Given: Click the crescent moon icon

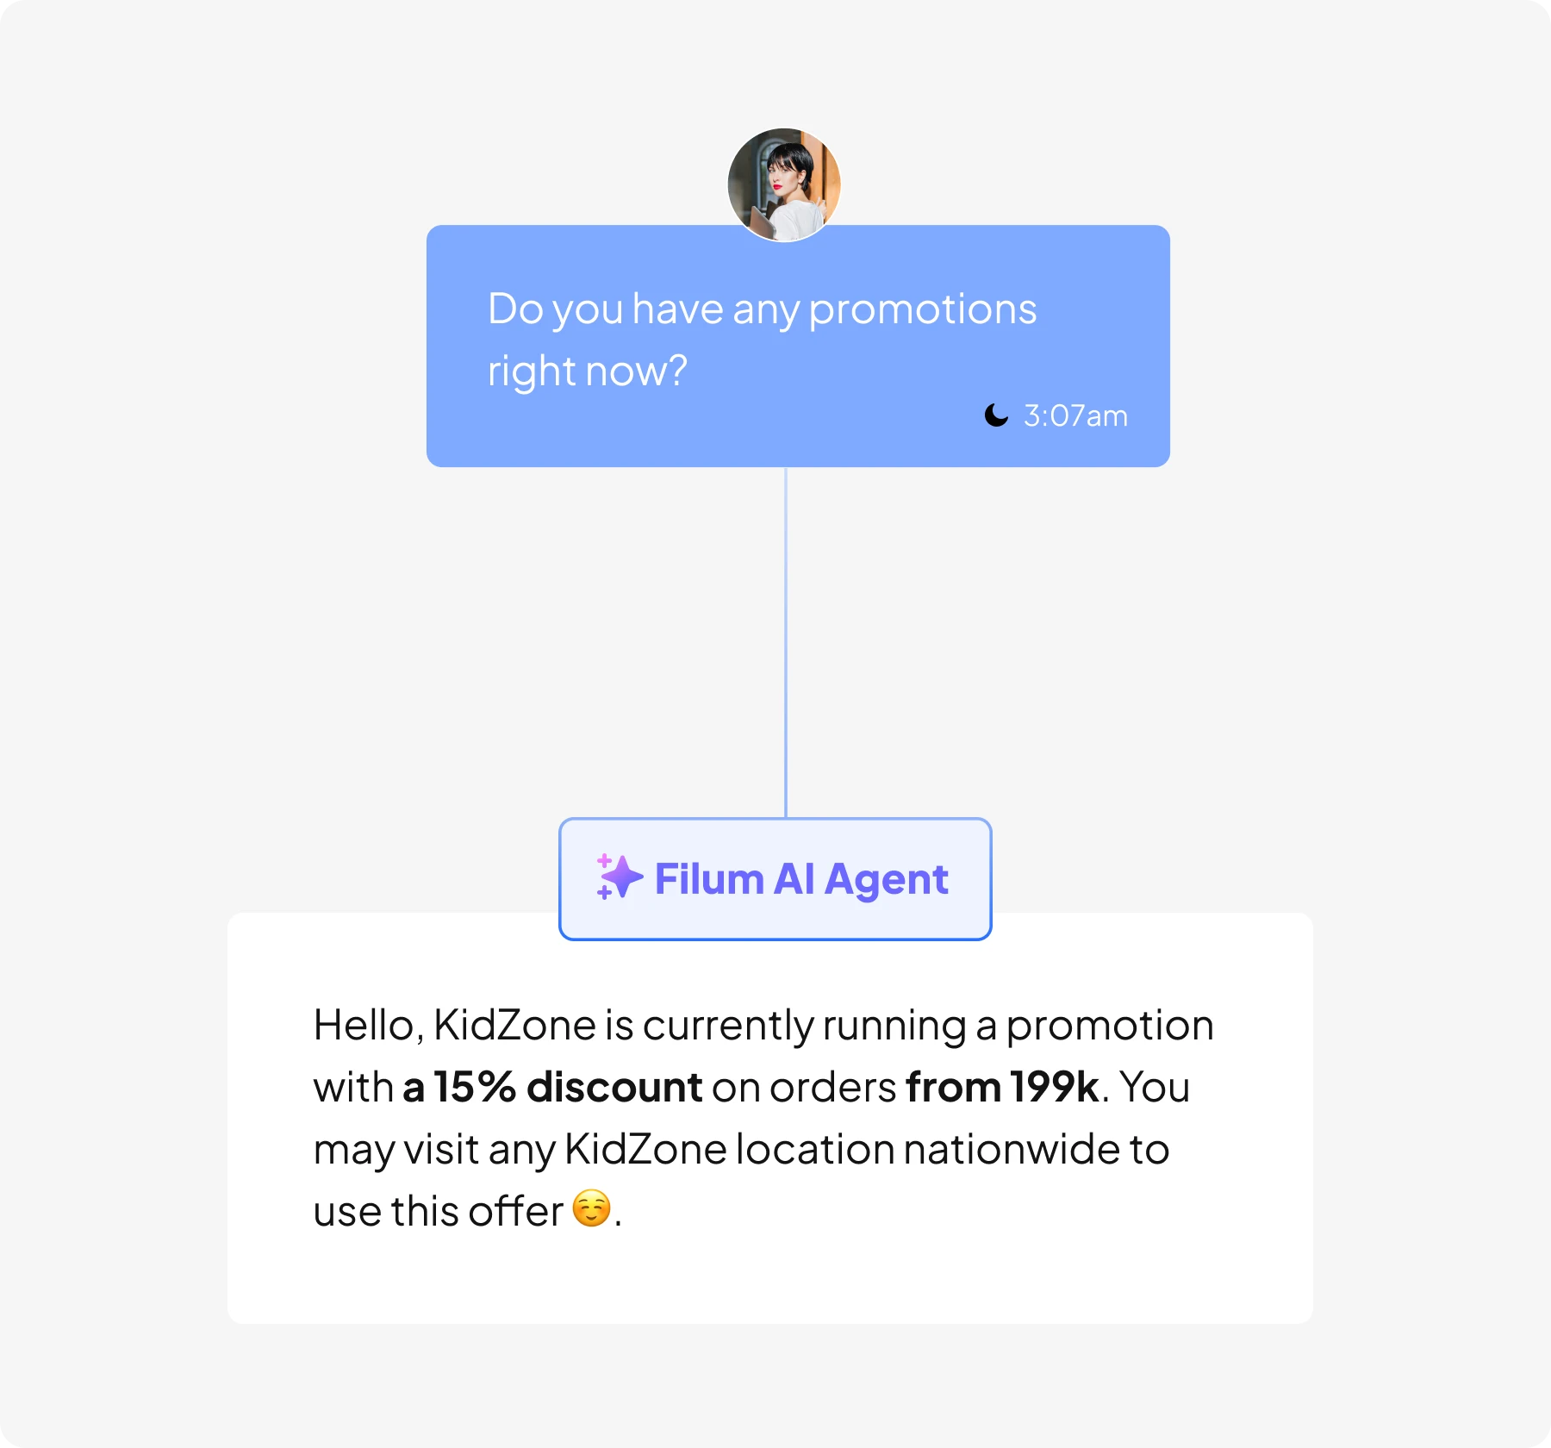Looking at the screenshot, I should tap(996, 415).
